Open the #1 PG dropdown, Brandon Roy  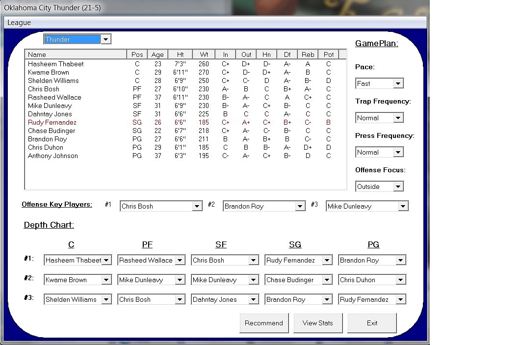(372, 260)
